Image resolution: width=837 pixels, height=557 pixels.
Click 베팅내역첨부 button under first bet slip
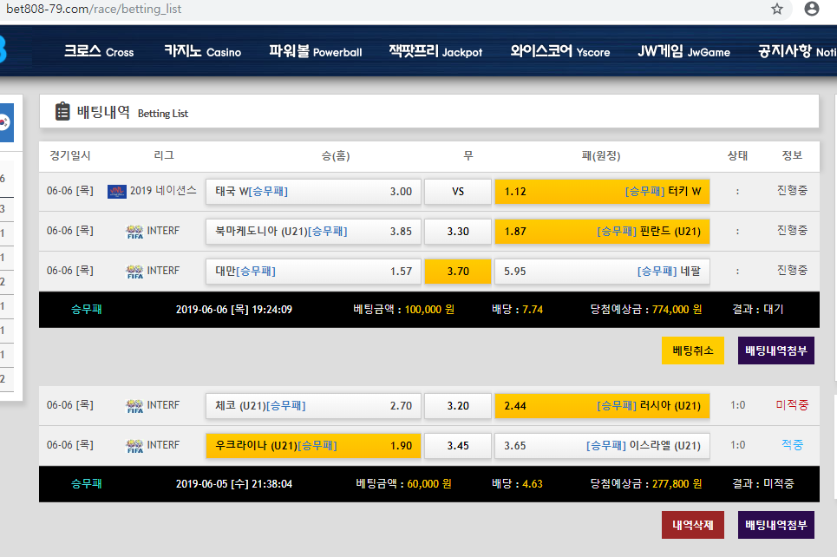[x=776, y=351]
